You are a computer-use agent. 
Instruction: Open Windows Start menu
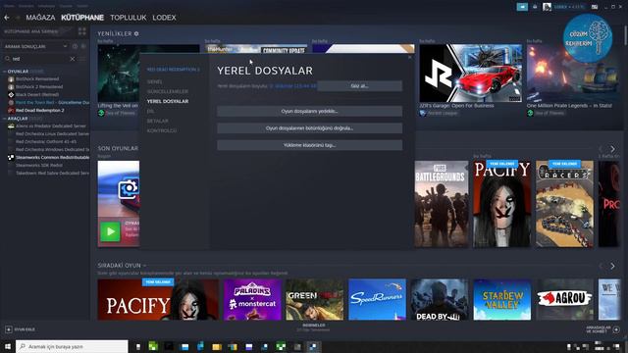pyautogui.click(x=8, y=346)
